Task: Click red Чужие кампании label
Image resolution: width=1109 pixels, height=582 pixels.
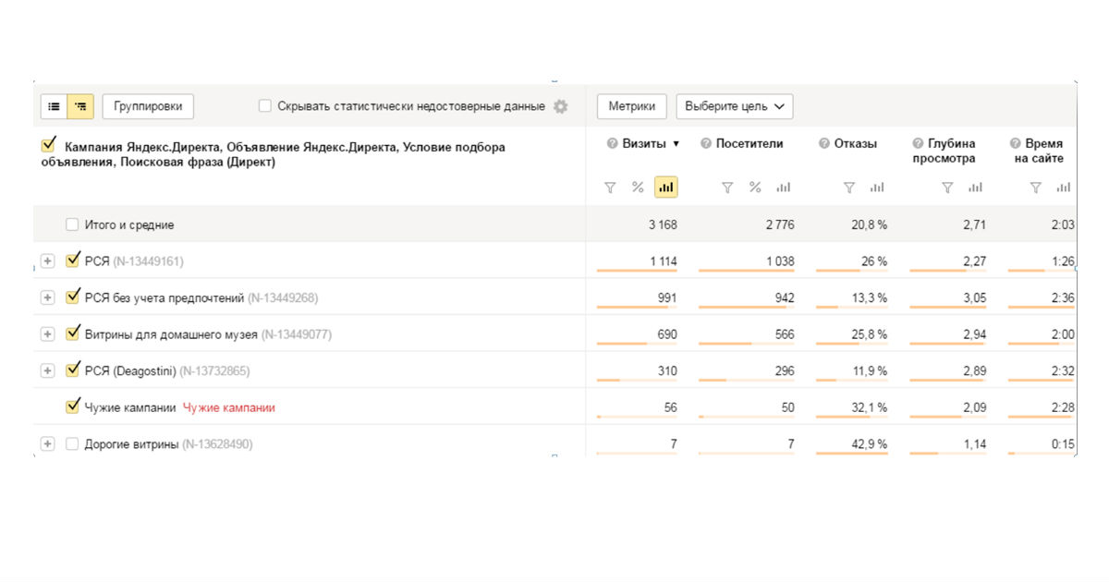Action: tap(229, 407)
